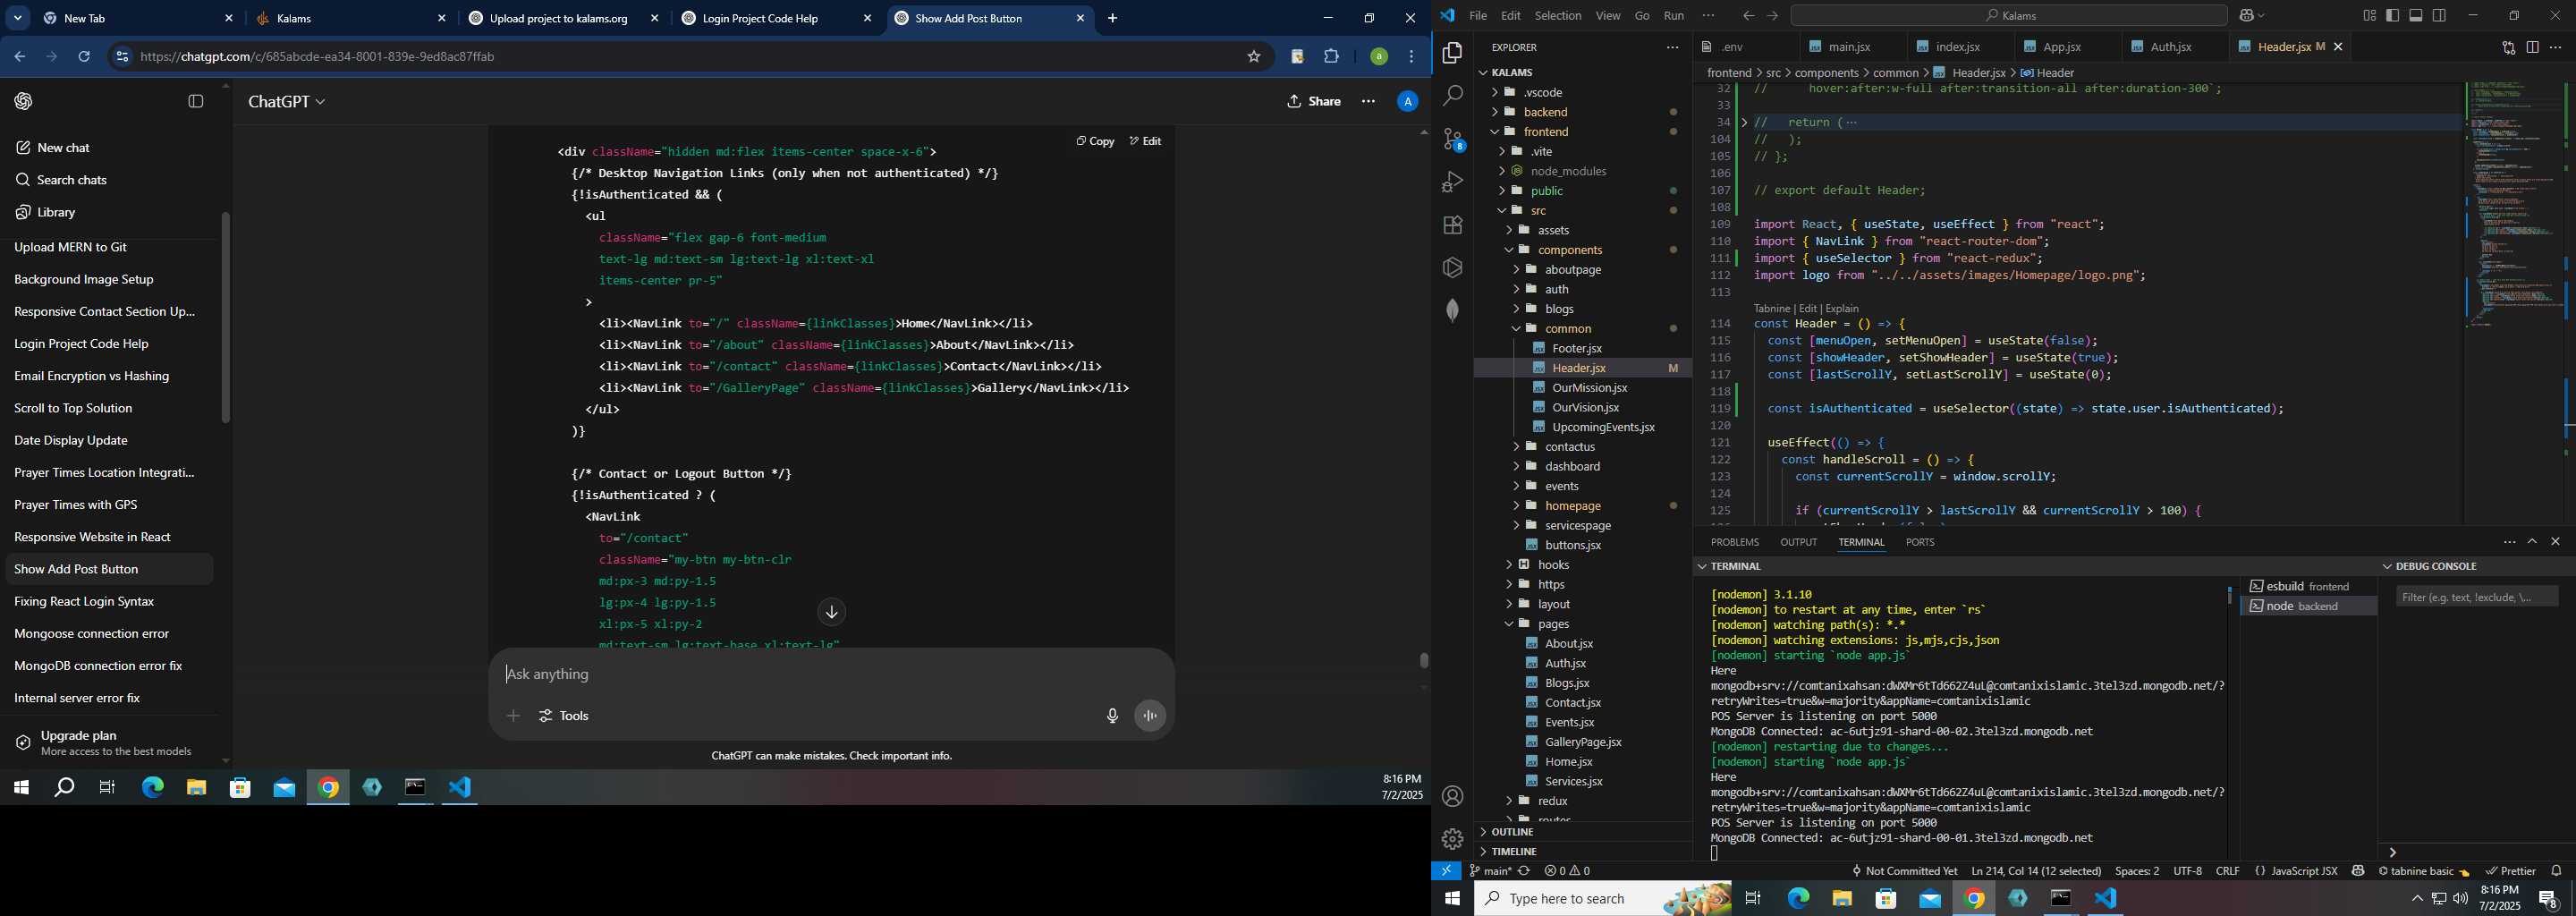Expand the OUTLINE section

(1512, 832)
